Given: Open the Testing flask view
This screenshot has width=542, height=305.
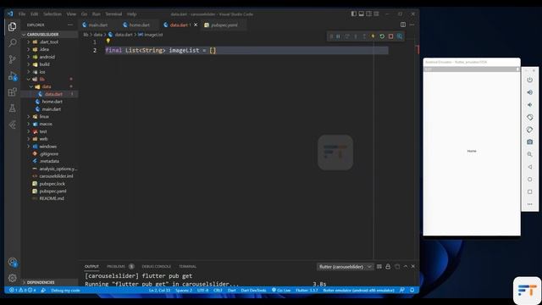Looking at the screenshot, I should pyautogui.click(x=12, y=108).
